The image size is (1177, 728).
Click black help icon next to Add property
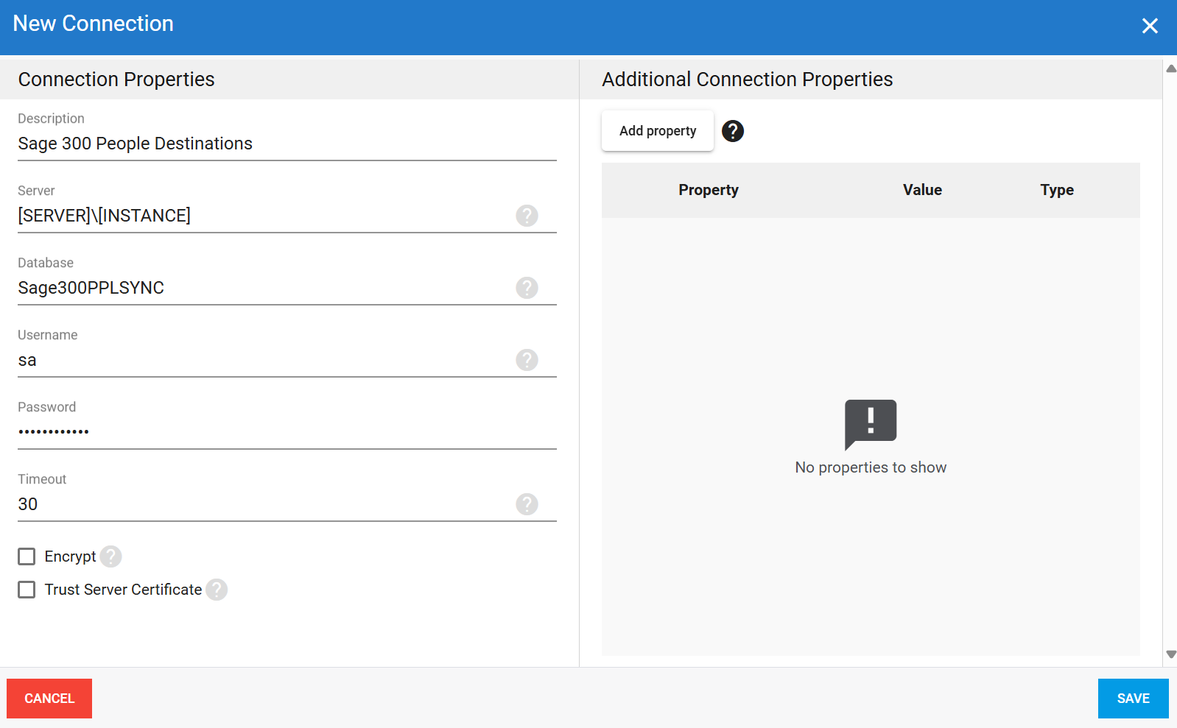tap(732, 131)
